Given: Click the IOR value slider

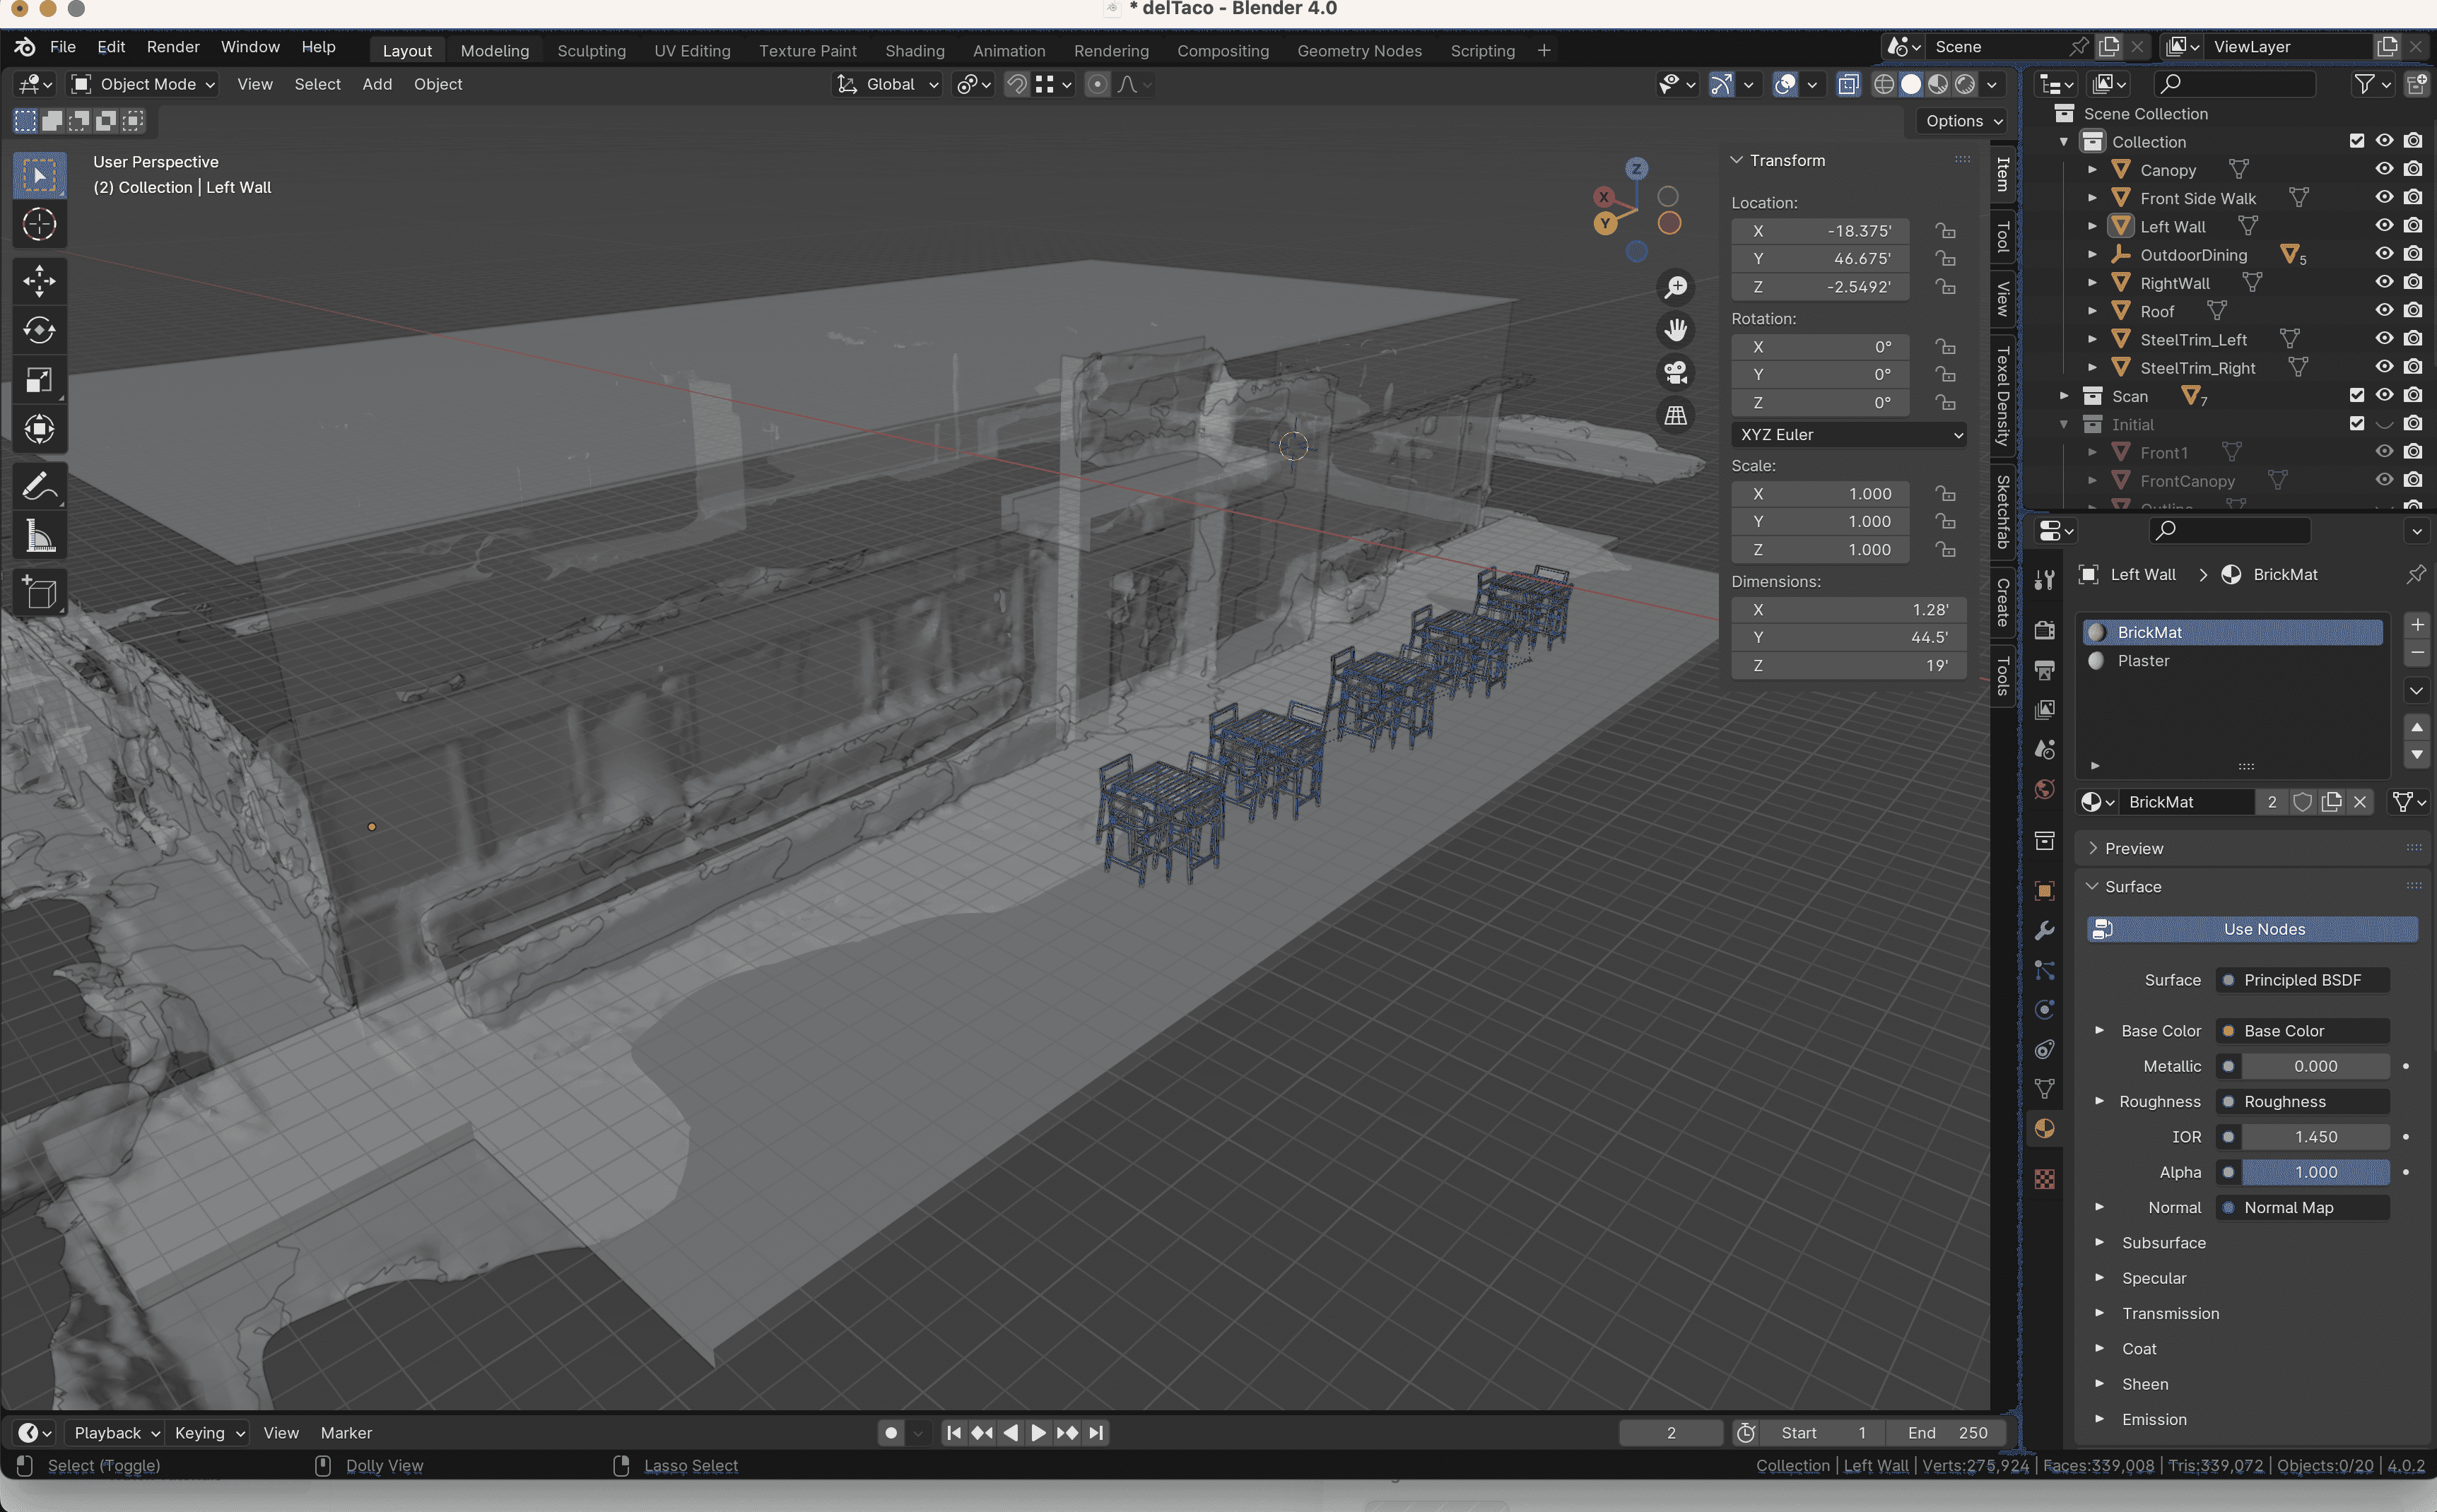Looking at the screenshot, I should coord(2315,1136).
